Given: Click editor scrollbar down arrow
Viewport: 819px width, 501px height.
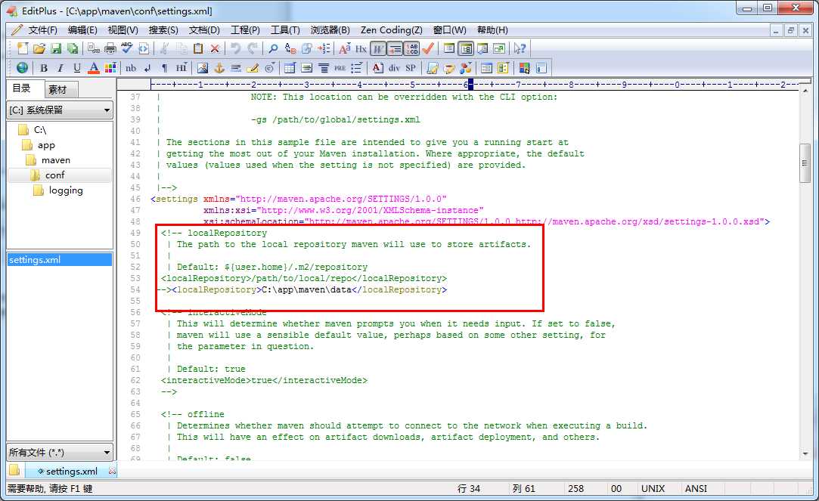Looking at the screenshot, I should (x=805, y=454).
